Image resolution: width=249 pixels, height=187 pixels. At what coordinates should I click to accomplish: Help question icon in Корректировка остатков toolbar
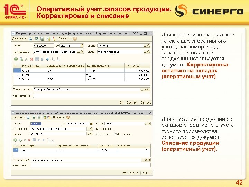click(75, 39)
